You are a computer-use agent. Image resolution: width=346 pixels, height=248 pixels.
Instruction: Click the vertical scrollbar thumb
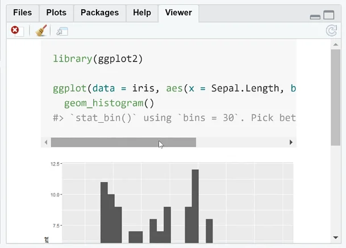point(336,97)
